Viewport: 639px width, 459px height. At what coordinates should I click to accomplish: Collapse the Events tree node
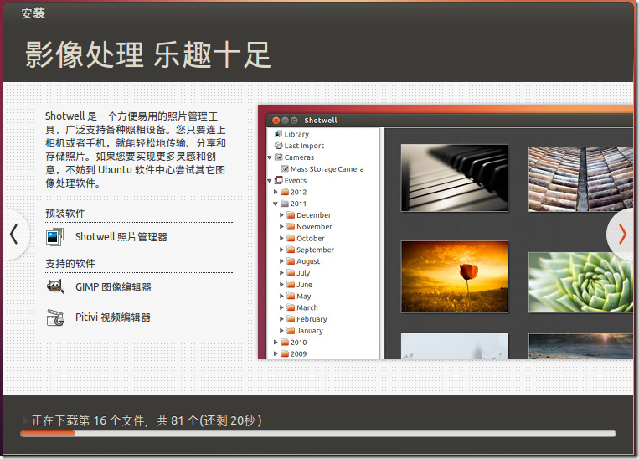point(270,181)
